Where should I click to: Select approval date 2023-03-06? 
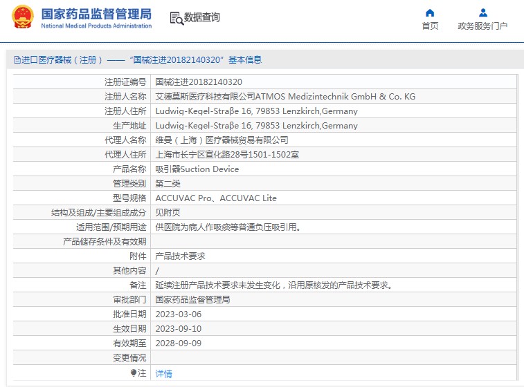[x=179, y=314]
